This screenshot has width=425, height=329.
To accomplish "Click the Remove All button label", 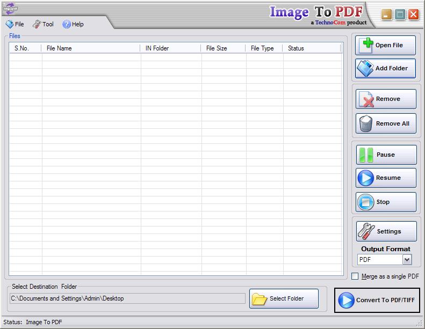I will [x=392, y=123].
